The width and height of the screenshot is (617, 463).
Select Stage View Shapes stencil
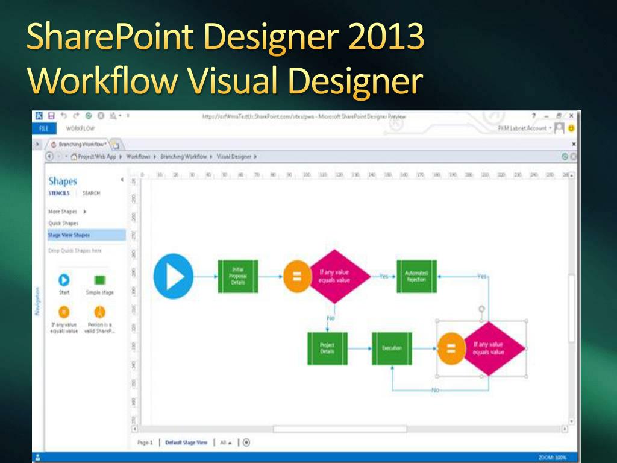[x=87, y=235]
